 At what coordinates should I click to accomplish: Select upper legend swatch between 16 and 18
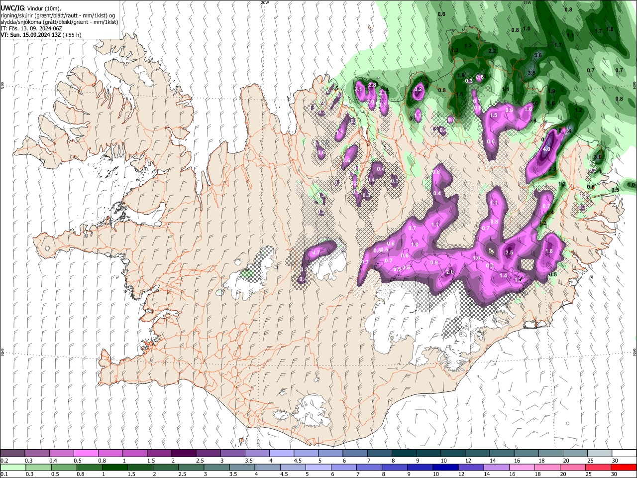point(526,453)
